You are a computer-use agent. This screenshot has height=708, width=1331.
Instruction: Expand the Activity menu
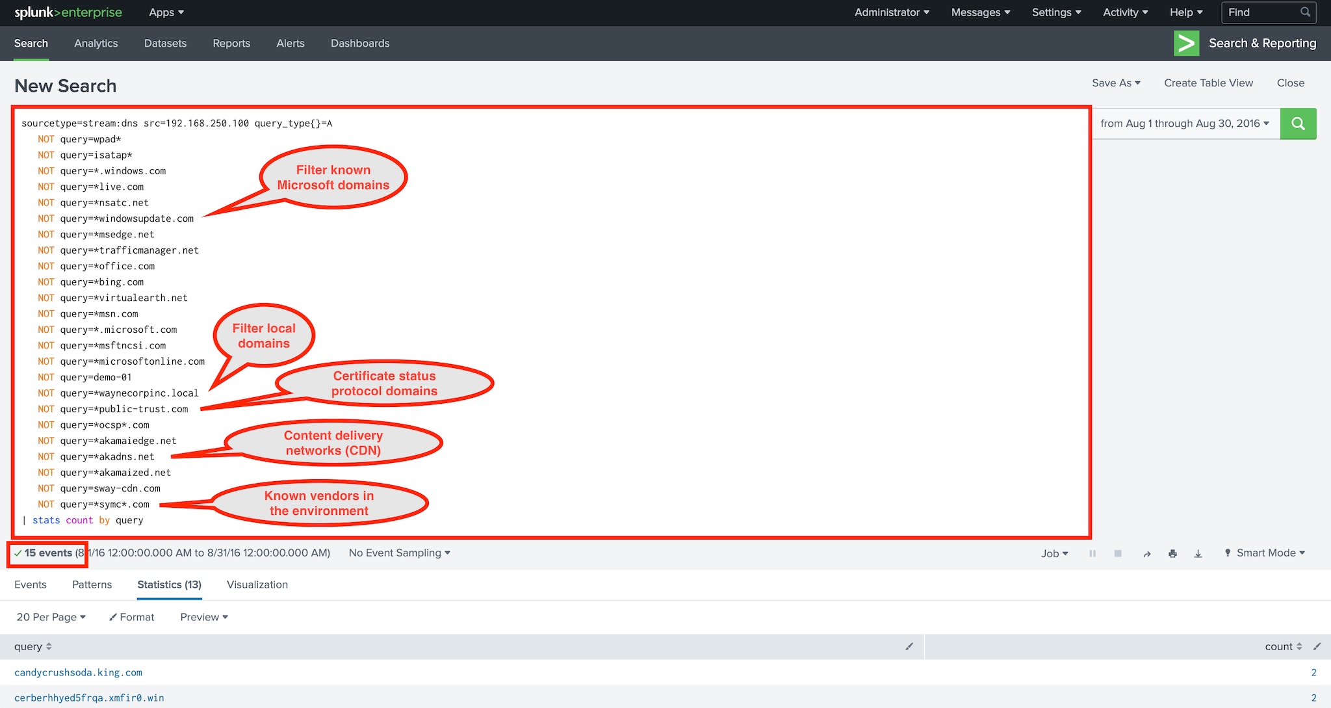coord(1126,12)
